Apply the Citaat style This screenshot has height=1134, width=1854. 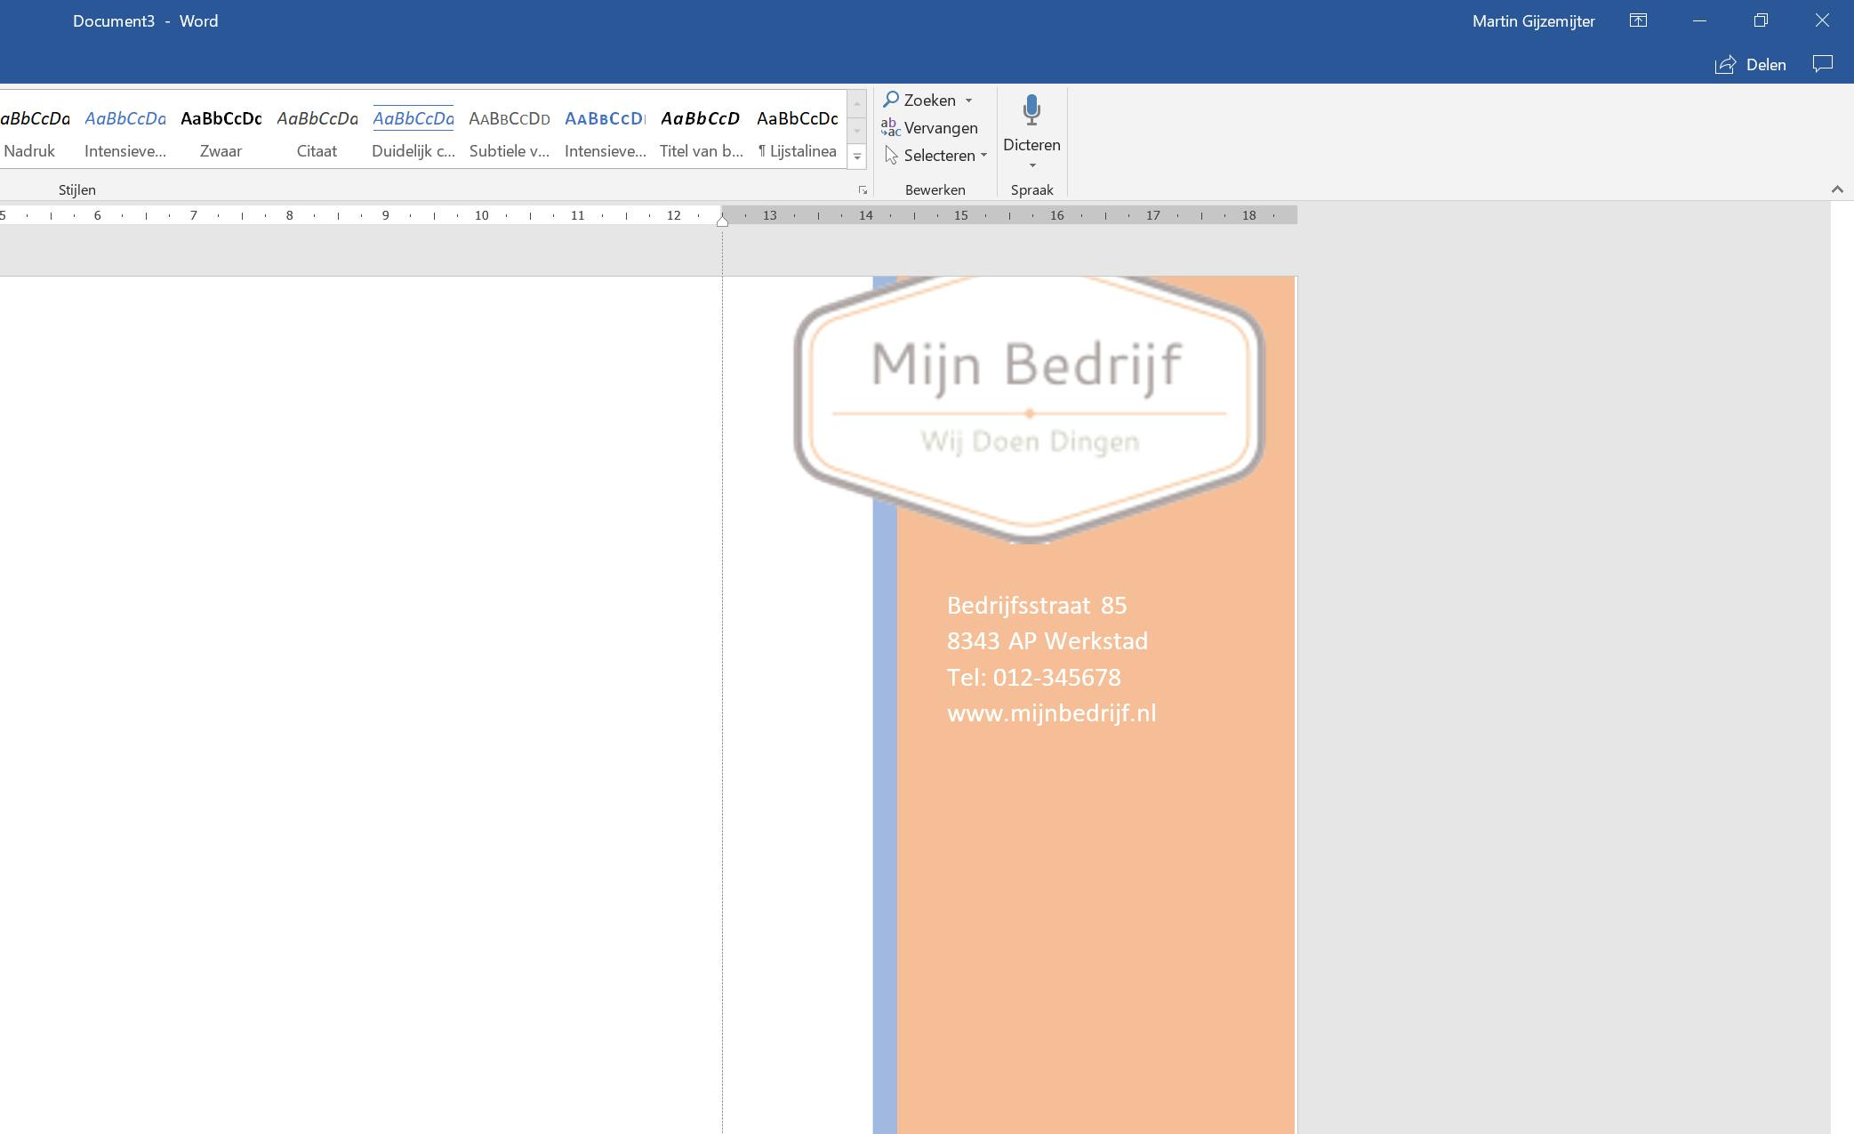(x=317, y=133)
